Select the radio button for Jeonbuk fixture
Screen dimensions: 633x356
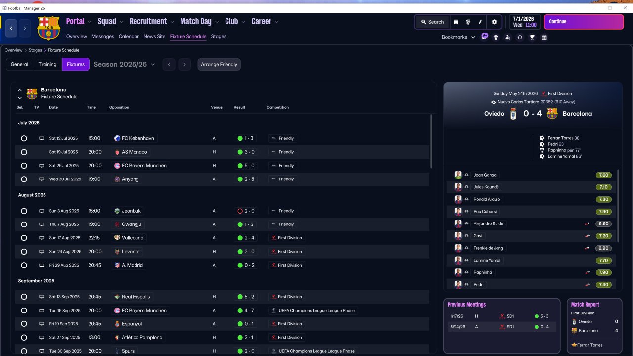pyautogui.click(x=24, y=211)
